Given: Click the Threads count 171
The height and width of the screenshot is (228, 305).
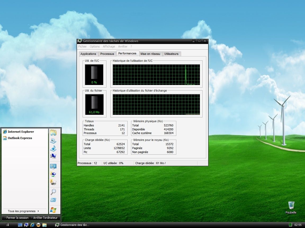Looking at the screenshot, I should [122, 129].
